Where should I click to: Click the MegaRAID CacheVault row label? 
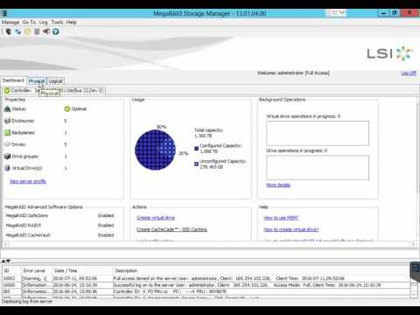coord(28,235)
